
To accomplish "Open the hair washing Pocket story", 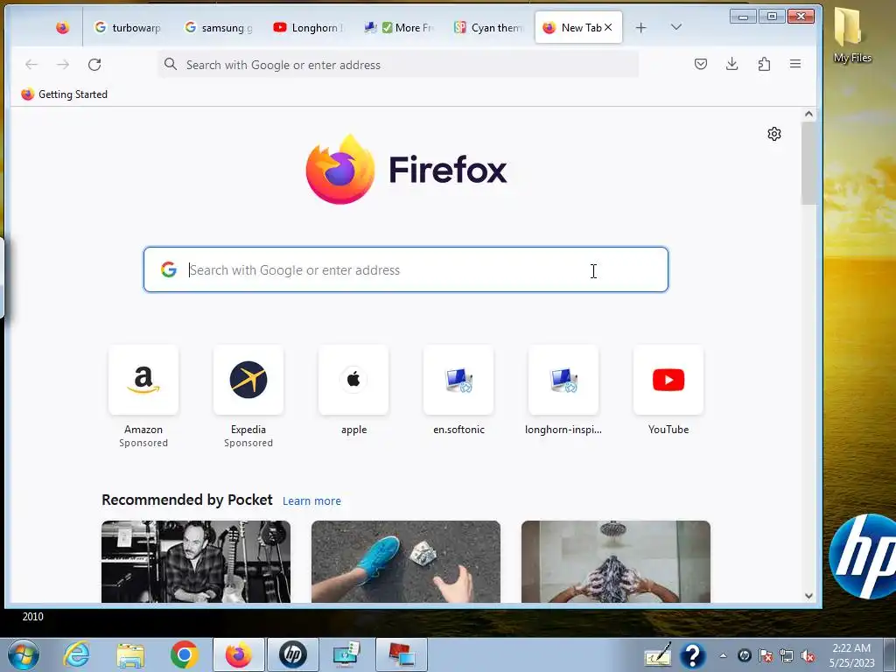I will [616, 562].
